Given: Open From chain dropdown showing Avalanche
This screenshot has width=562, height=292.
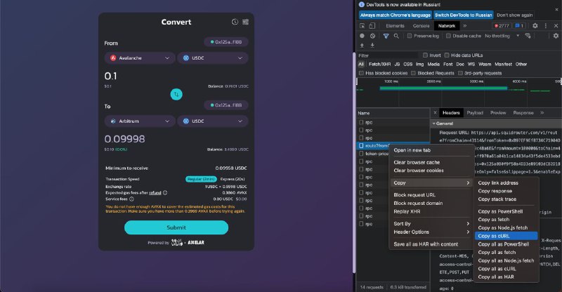Looking at the screenshot, I should point(140,58).
